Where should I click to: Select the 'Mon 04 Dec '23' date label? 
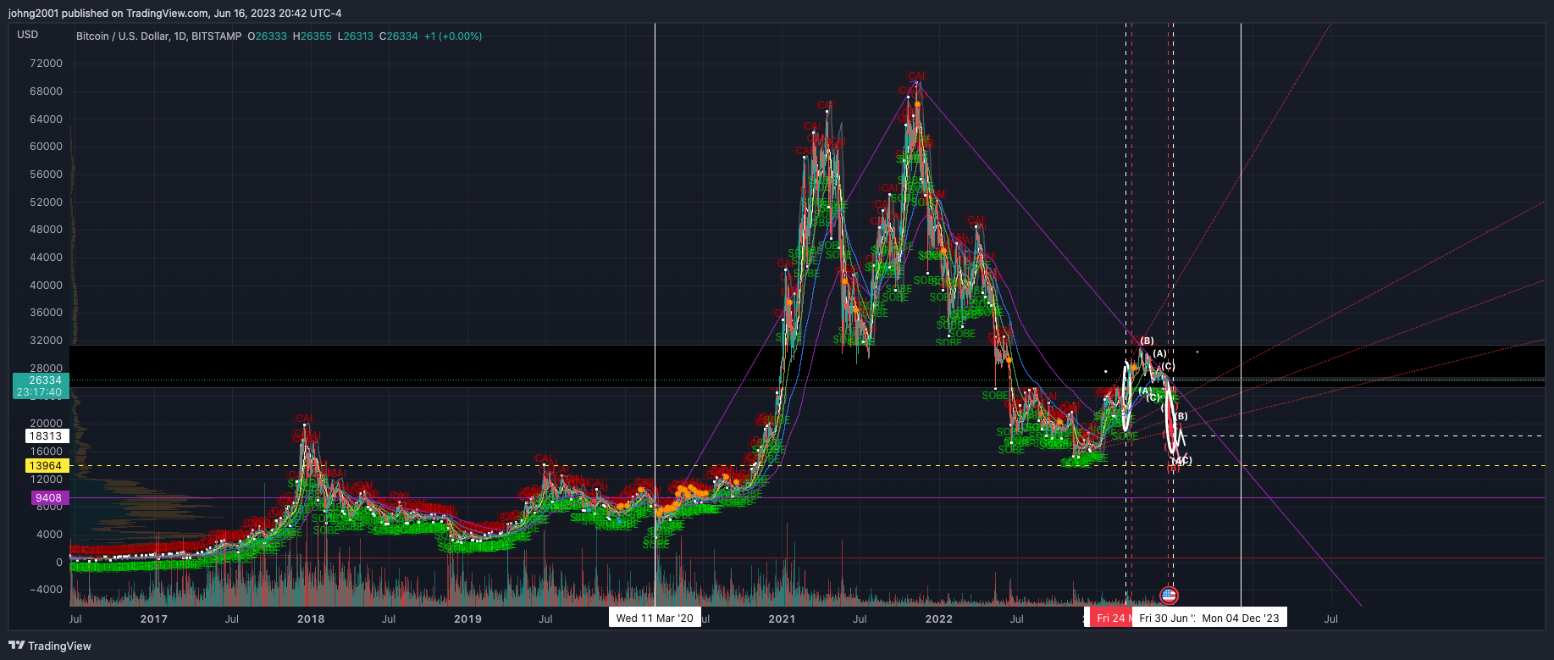tap(1241, 618)
